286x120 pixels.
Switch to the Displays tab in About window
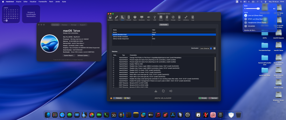coord(64,25)
